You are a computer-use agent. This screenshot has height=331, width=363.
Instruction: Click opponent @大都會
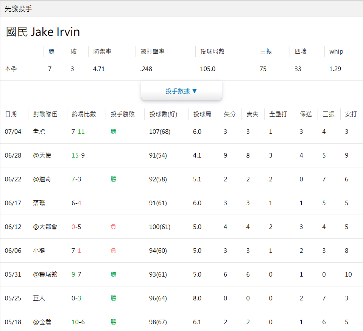(45, 227)
